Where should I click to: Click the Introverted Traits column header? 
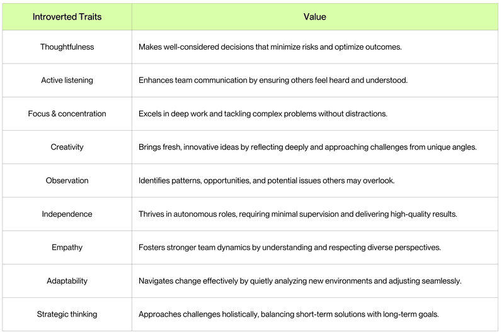coord(67,17)
